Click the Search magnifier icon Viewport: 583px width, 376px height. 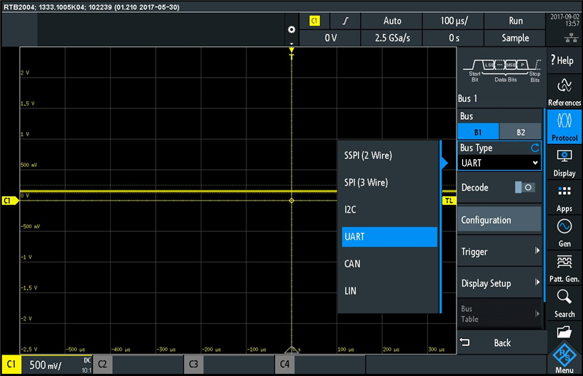click(564, 302)
